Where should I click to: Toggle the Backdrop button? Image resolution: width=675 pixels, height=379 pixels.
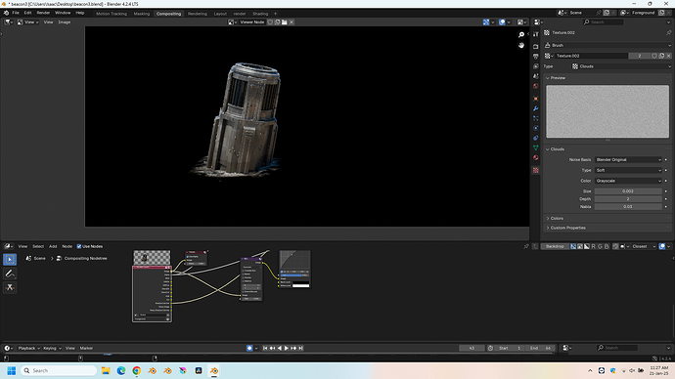pyautogui.click(x=555, y=246)
